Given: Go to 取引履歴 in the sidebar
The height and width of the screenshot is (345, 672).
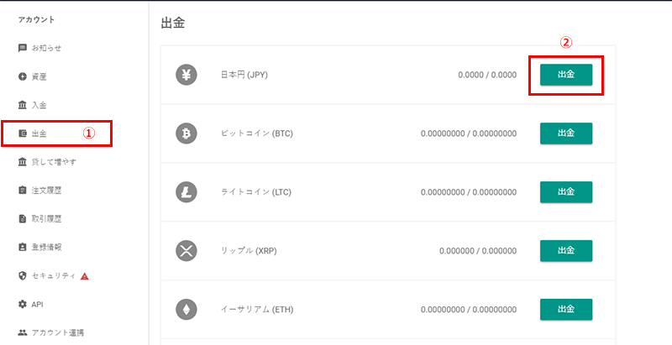Looking at the screenshot, I should tap(39, 219).
